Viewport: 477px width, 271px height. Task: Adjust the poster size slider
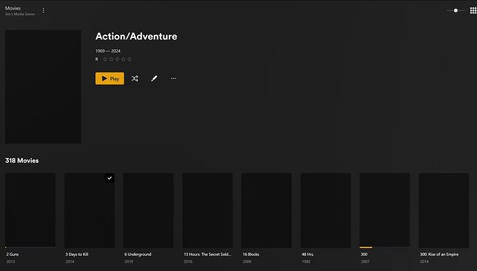tap(456, 10)
